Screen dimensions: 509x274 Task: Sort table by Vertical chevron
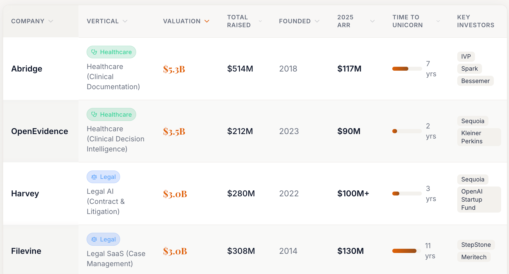tap(125, 21)
